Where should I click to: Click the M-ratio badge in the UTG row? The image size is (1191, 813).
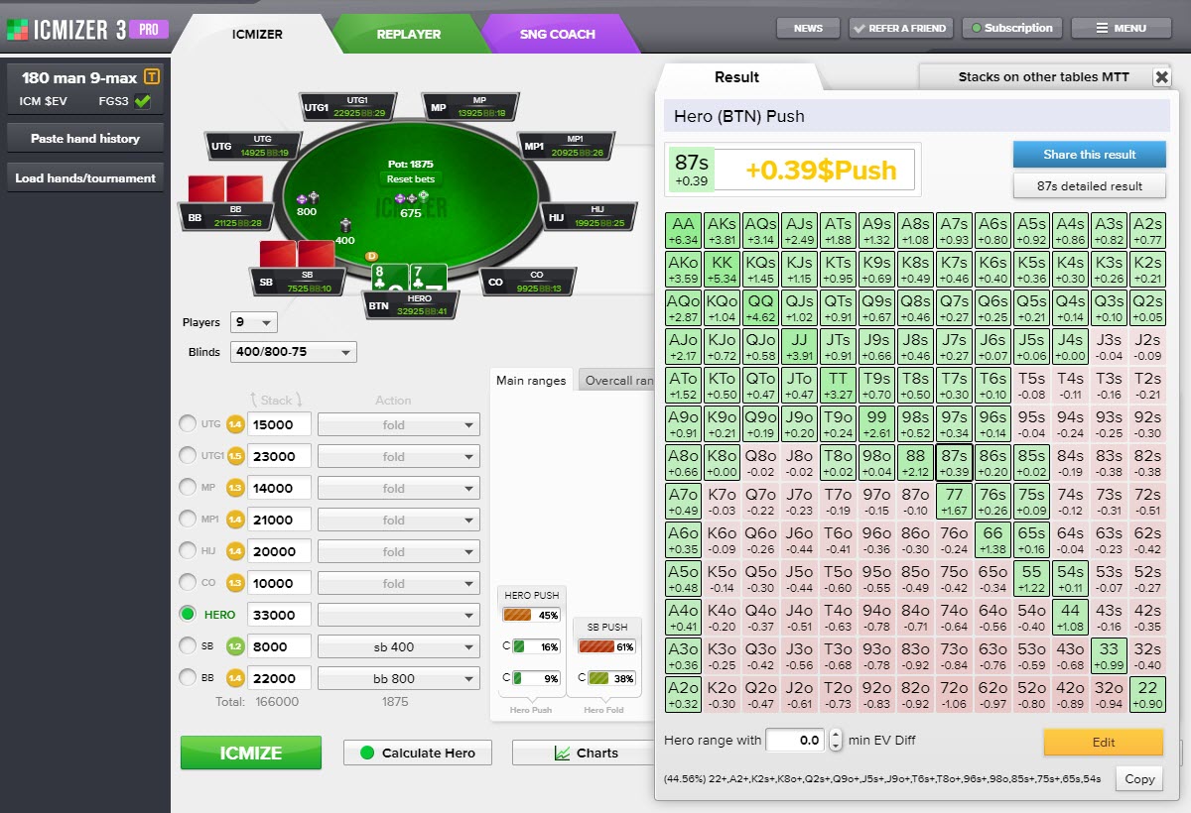click(235, 424)
